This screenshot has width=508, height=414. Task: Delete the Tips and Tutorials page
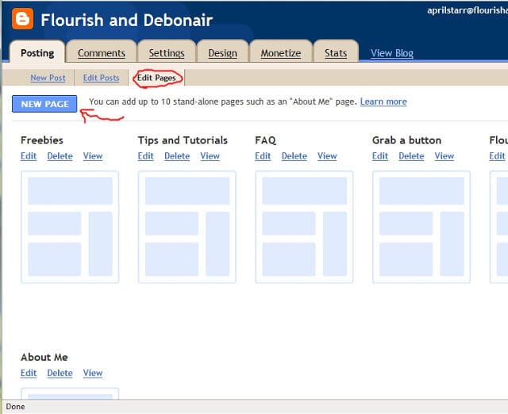[x=177, y=156]
